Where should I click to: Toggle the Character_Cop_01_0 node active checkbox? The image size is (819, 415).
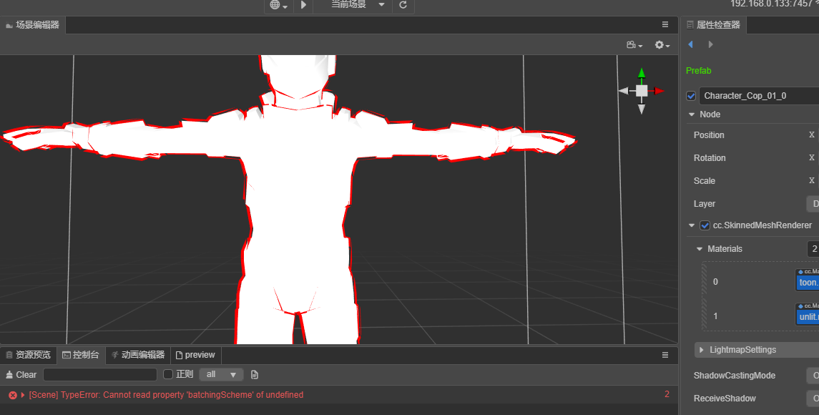(691, 96)
